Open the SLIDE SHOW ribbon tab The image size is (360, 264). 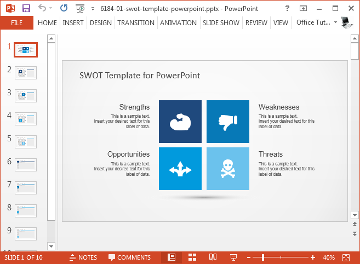click(x=221, y=22)
